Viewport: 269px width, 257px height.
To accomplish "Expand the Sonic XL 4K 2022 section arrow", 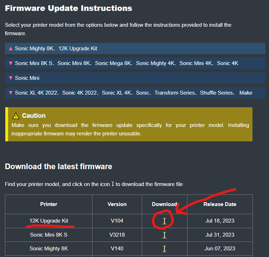I will click(x=11, y=93).
